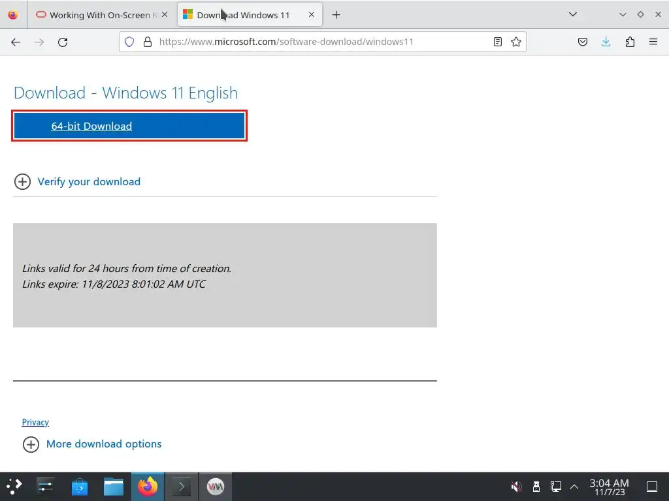Open the tracking protection shield icon

pos(129,42)
